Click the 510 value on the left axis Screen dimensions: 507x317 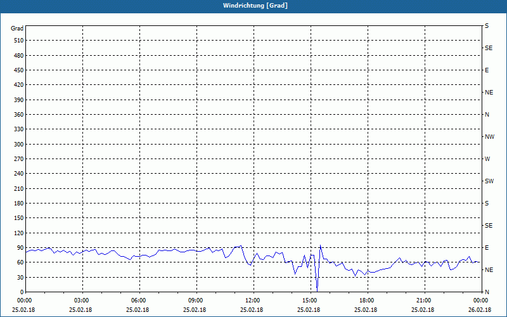19,41
